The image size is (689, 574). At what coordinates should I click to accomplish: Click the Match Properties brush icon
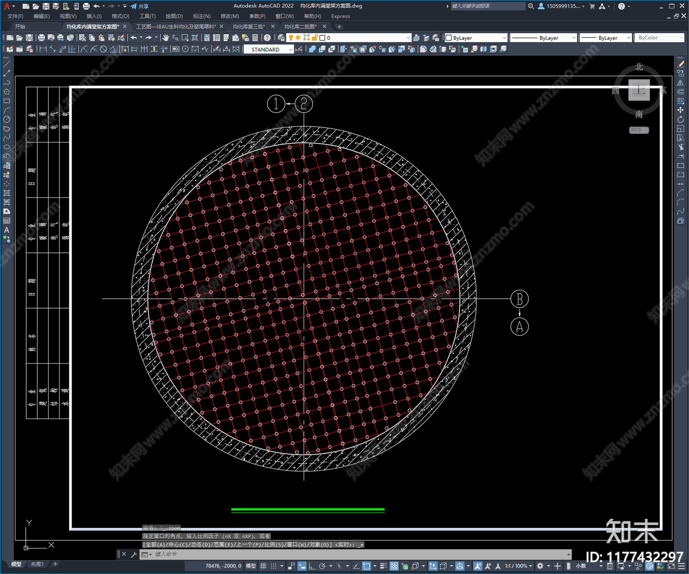121,38
